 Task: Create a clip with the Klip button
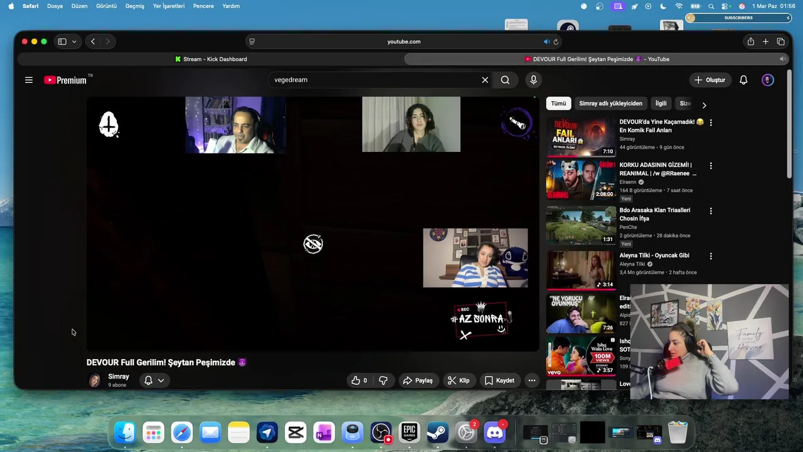458,380
